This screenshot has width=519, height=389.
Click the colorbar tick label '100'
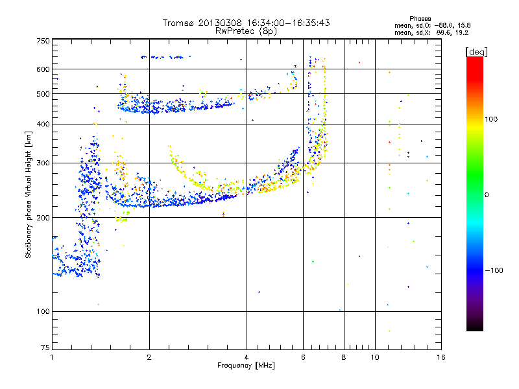pyautogui.click(x=491, y=119)
